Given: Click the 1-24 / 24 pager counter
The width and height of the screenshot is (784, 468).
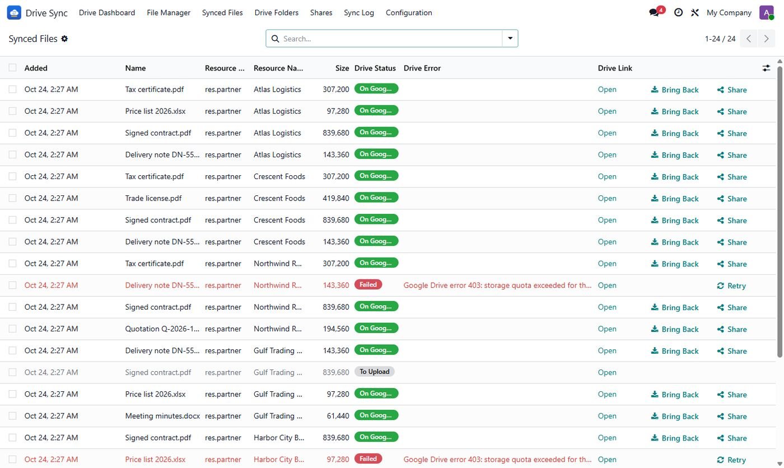Looking at the screenshot, I should click(x=720, y=39).
